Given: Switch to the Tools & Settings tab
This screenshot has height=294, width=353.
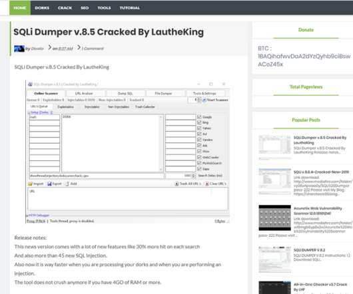Looking at the screenshot, I should coord(204,93).
